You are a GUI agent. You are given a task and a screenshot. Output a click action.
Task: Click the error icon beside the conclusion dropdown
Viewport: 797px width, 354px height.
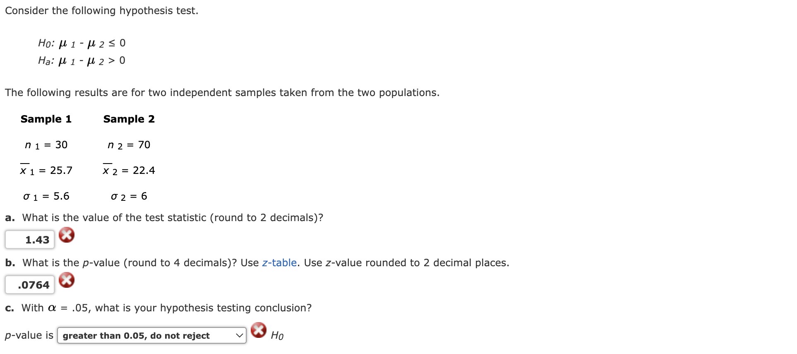pyautogui.click(x=258, y=331)
